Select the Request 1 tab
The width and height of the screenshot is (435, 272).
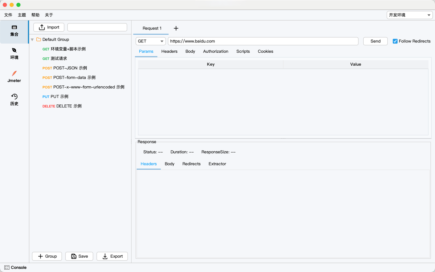(x=152, y=28)
